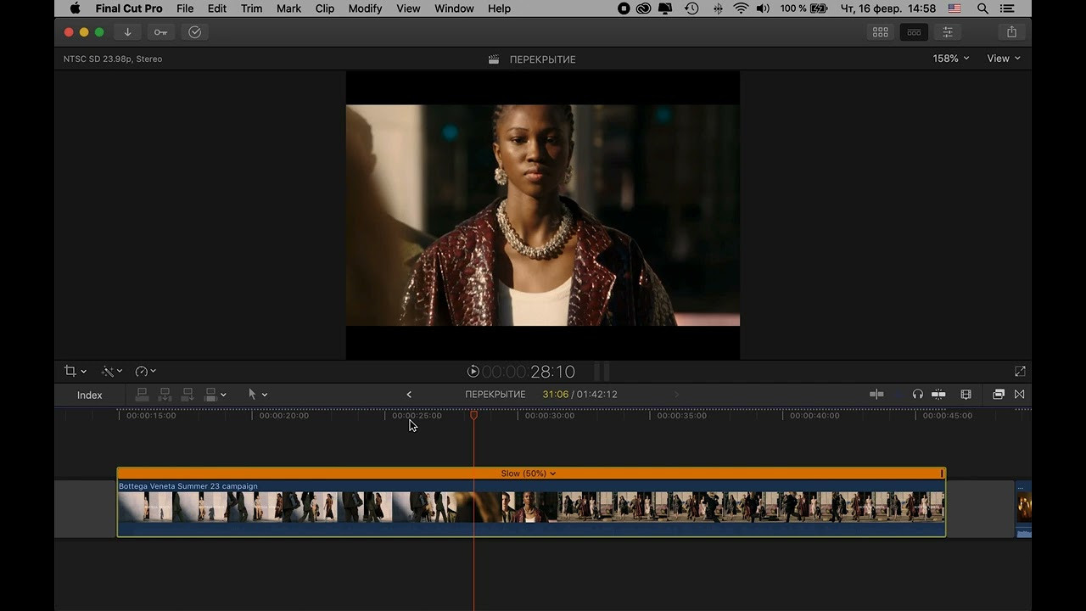The height and width of the screenshot is (611, 1086).
Task: Open the Clip menu
Action: tap(324, 8)
